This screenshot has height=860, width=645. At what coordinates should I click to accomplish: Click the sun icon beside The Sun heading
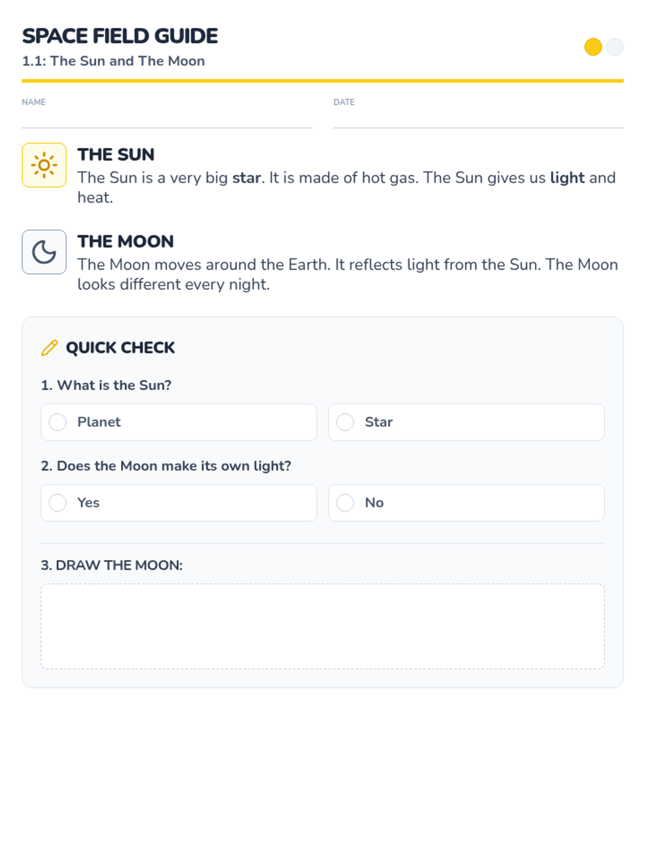44,165
